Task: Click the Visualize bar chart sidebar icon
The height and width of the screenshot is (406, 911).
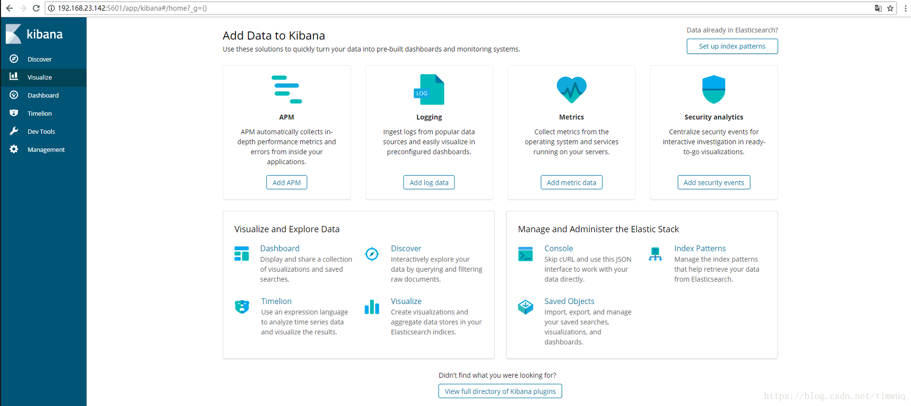Action: [x=14, y=76]
